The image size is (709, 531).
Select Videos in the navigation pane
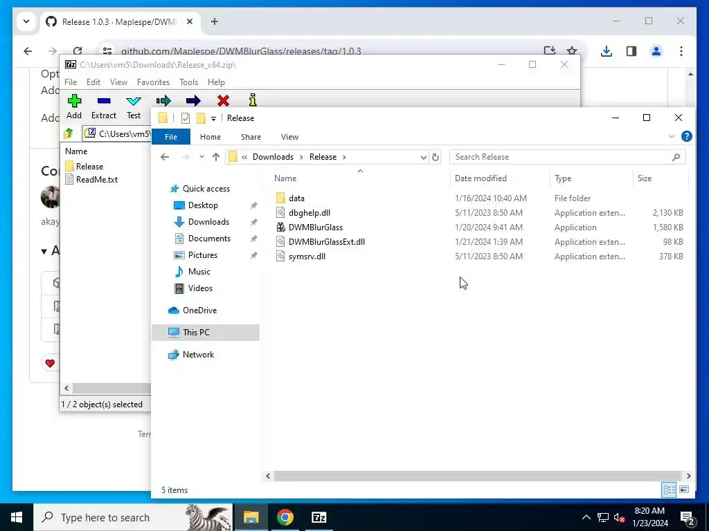click(200, 288)
